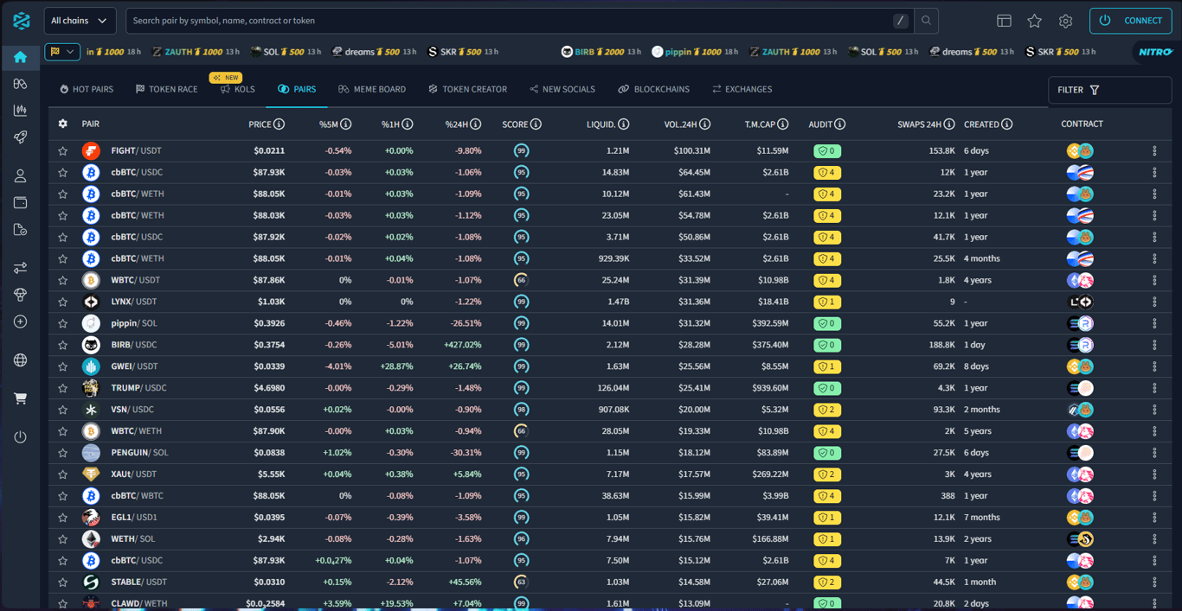Open three-dot menu for TRUMP/USDC row
Viewport: 1182px width, 611px height.
[1154, 388]
